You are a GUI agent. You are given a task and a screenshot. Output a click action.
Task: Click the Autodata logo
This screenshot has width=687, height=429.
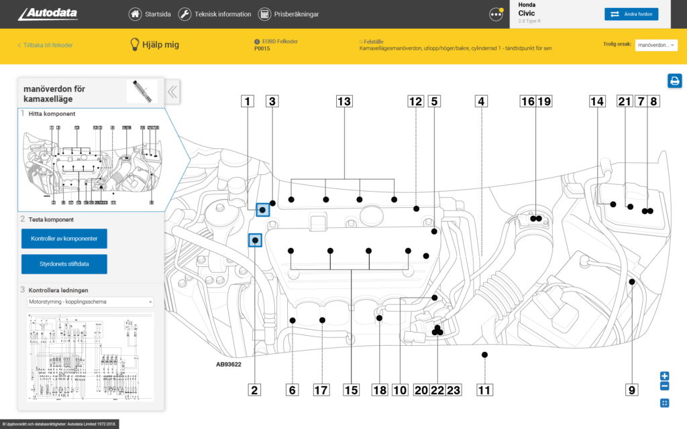(x=47, y=14)
